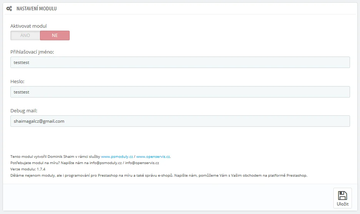
Task: Select the NE option to deactivate module
Action: tap(55, 35)
